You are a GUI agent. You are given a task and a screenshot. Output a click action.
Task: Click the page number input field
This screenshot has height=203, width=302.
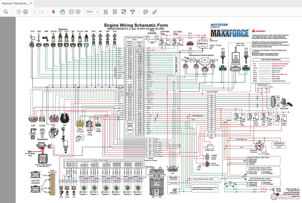coord(35,12)
